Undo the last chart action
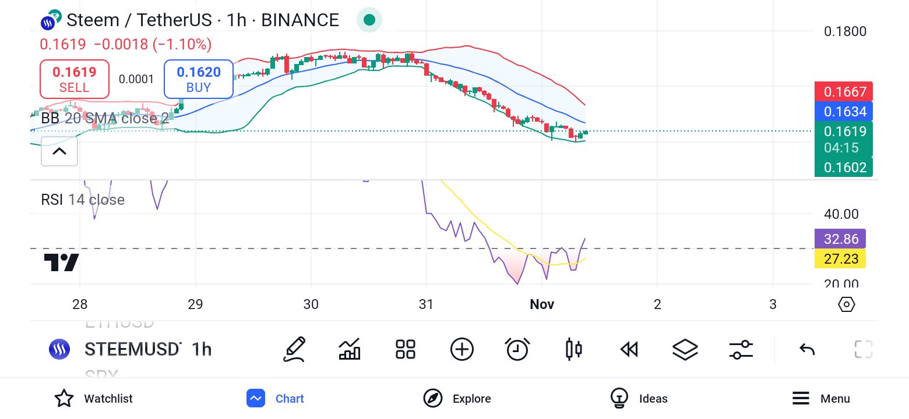Screen dimensions: 909x419 click(807, 349)
